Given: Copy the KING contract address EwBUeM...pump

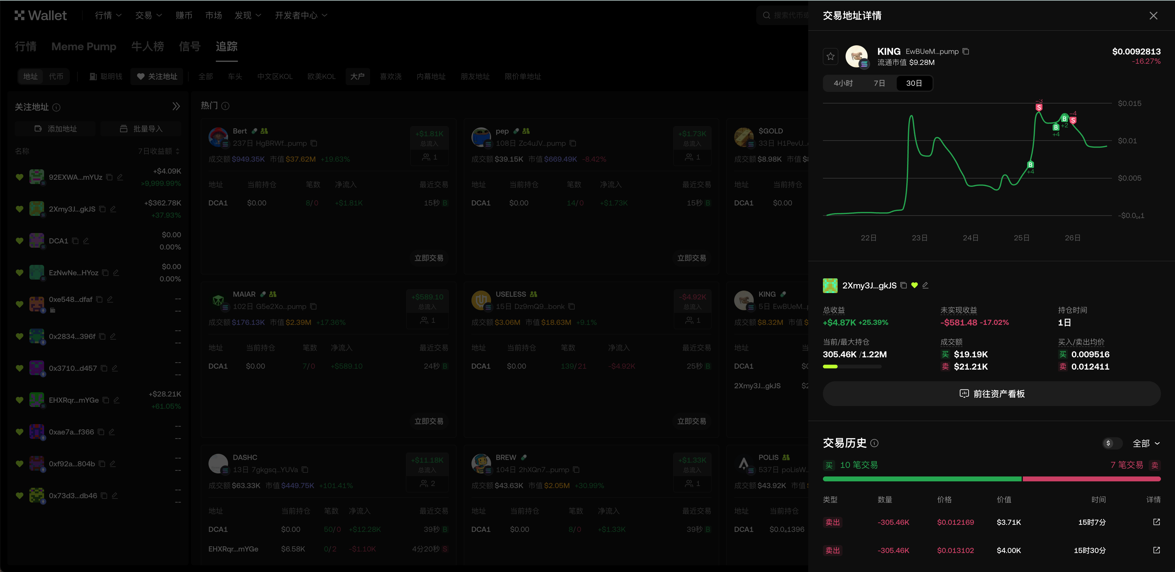Looking at the screenshot, I should 966,51.
